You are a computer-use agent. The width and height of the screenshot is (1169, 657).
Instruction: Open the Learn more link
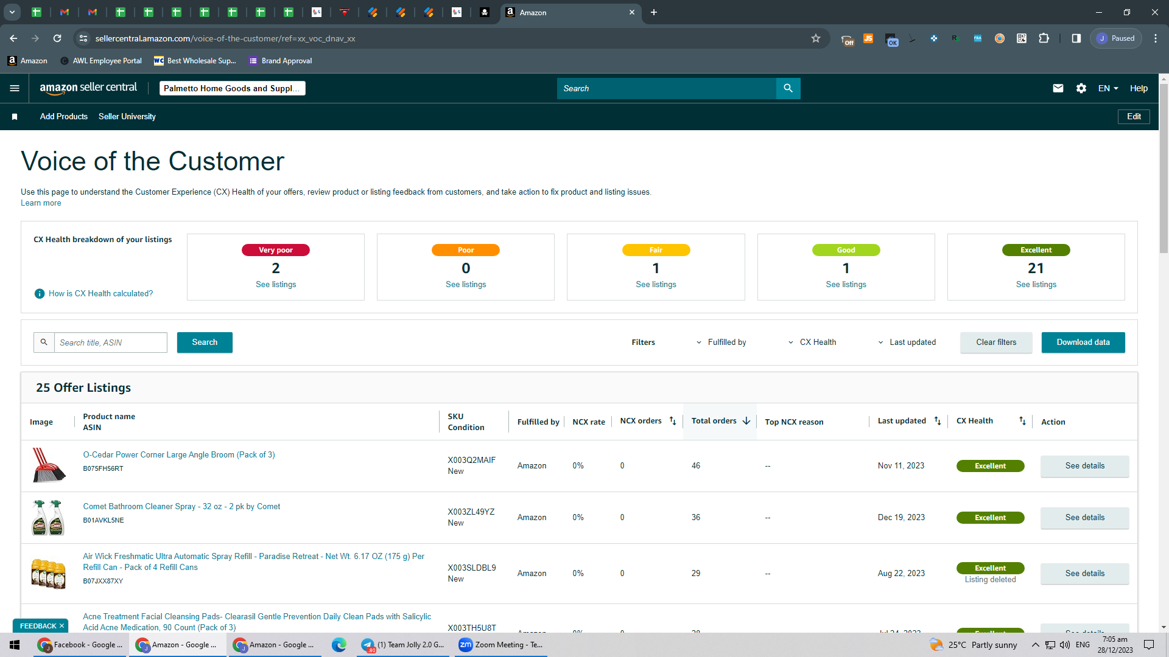[41, 203]
